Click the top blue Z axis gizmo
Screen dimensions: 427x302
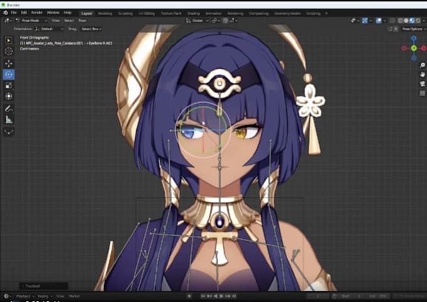coord(414,38)
